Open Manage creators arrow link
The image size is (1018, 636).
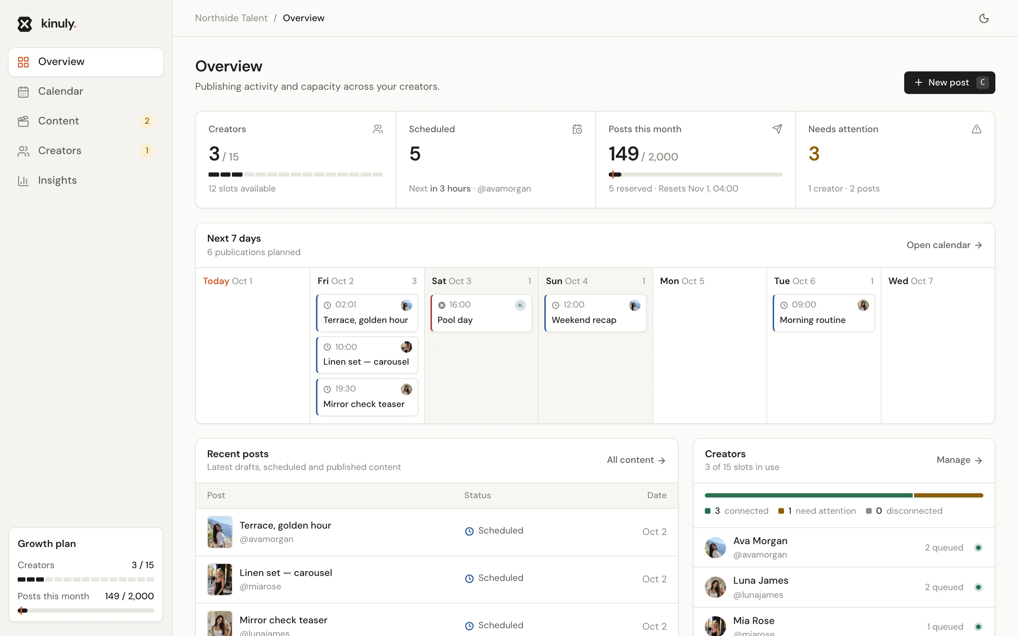959,460
